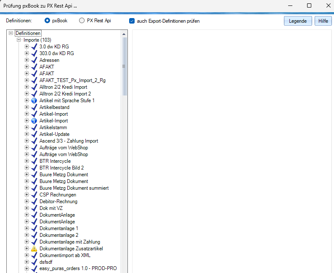Click the checkmark icon beside CSP Rechnungen
The height and width of the screenshot is (273, 334).
34,195
